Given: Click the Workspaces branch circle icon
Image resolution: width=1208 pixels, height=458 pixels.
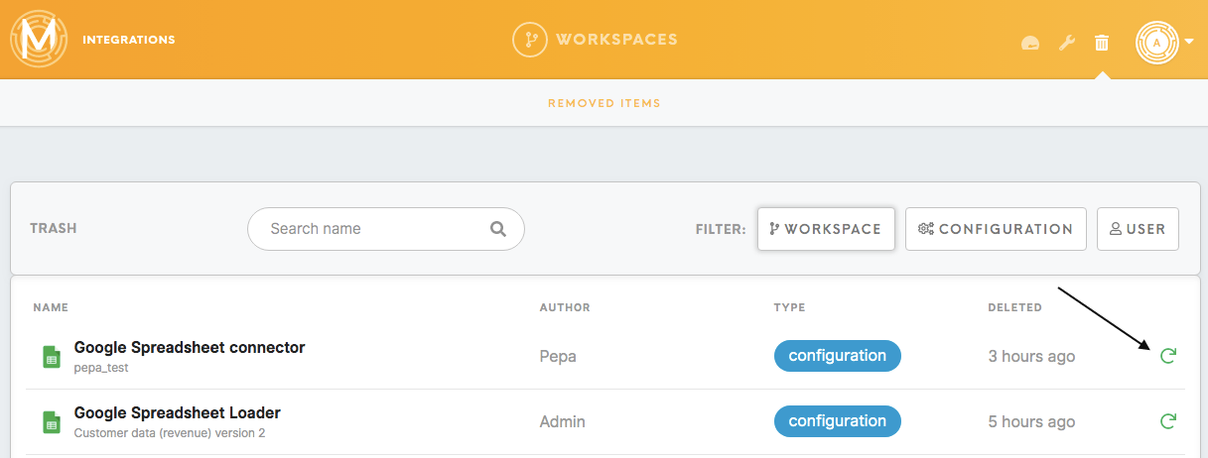Looking at the screenshot, I should tap(530, 40).
